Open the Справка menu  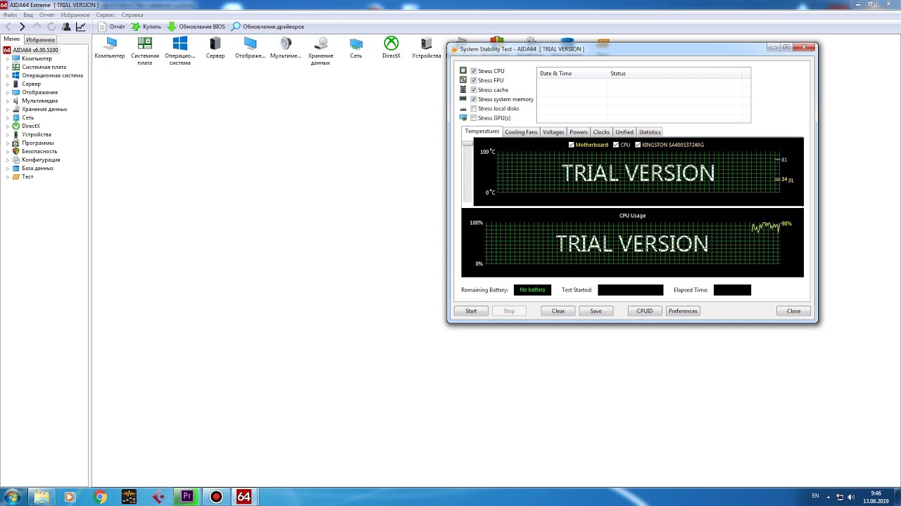click(x=132, y=15)
